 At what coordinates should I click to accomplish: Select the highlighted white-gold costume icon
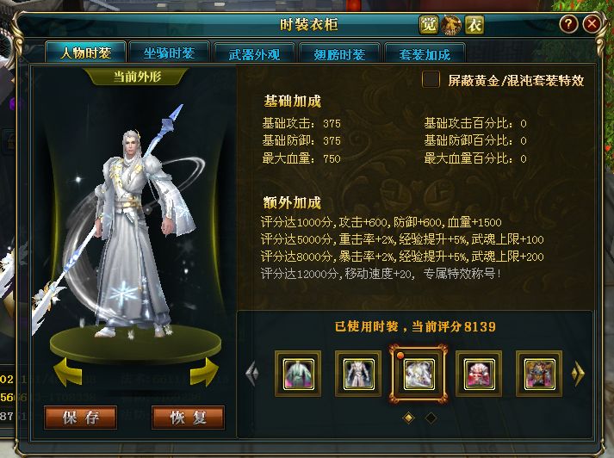pyautogui.click(x=419, y=374)
